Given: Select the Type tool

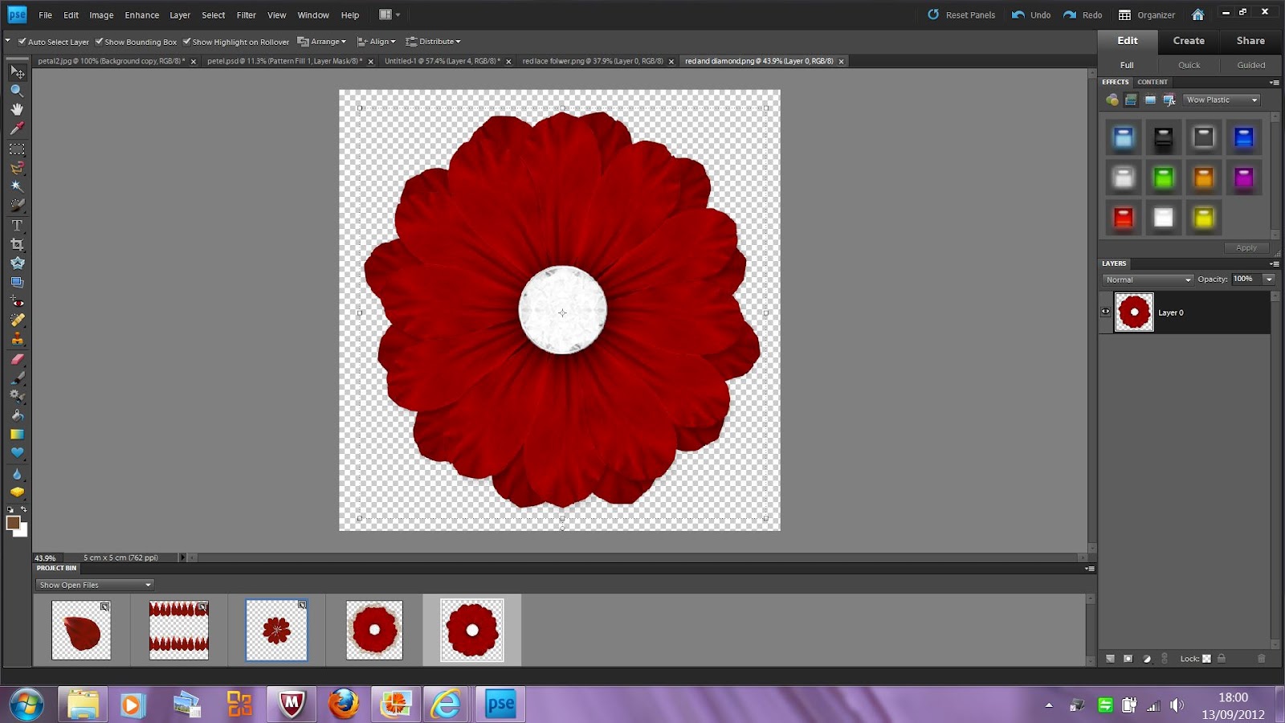Looking at the screenshot, I should (x=17, y=226).
